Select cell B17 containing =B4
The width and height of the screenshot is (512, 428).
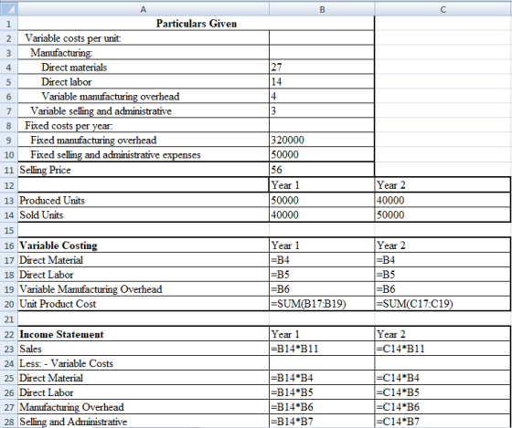tap(322, 260)
